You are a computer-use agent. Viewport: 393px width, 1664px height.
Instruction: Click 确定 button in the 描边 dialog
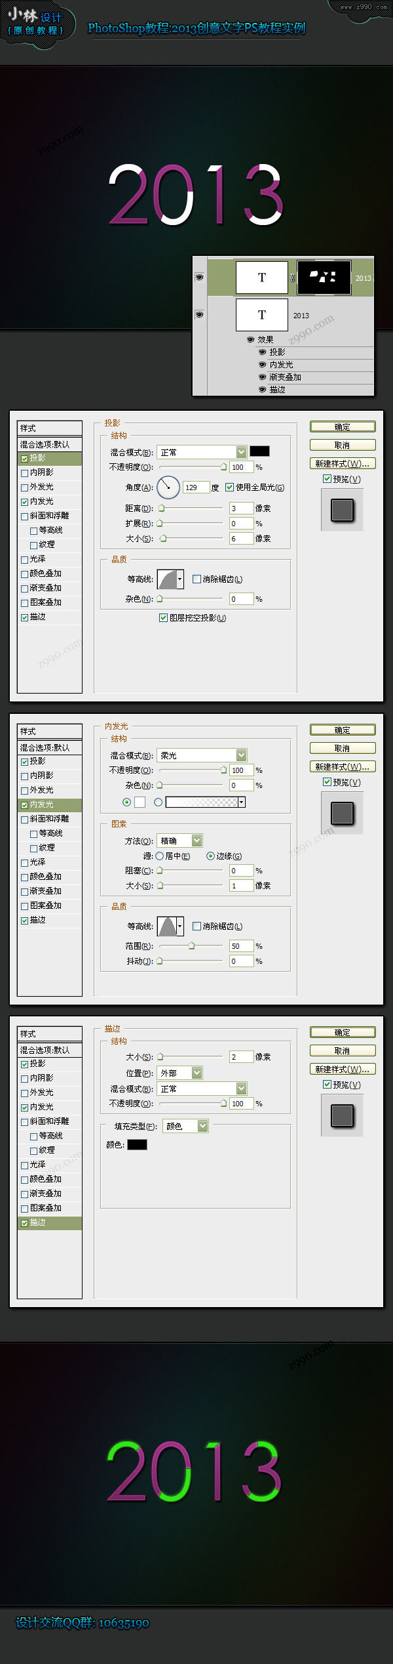[343, 1032]
